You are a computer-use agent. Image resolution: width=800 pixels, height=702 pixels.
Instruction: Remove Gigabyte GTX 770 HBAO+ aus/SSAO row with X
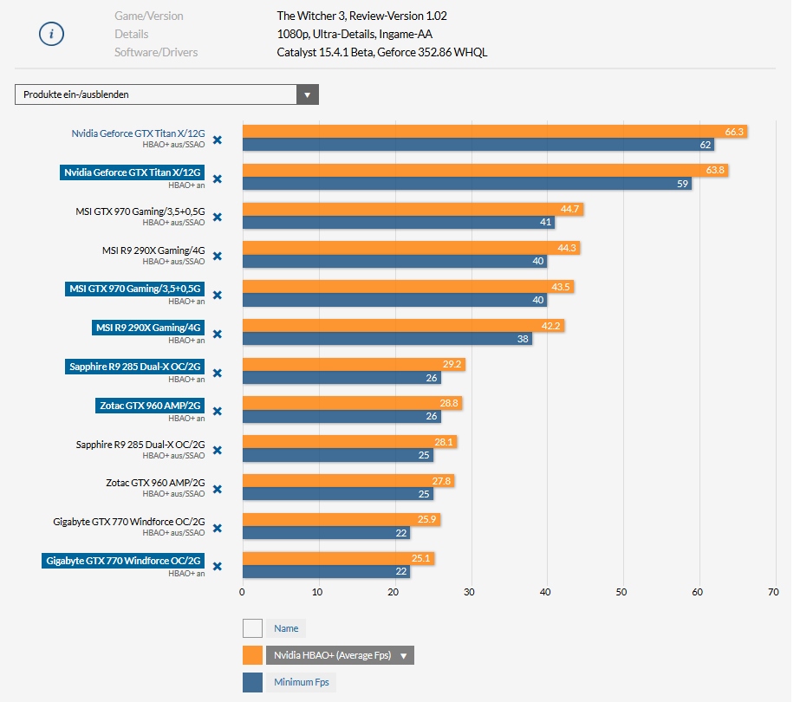tap(218, 528)
